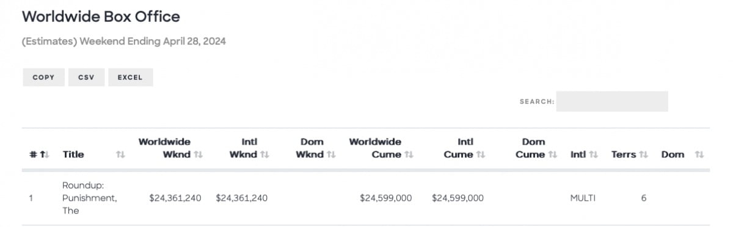The width and height of the screenshot is (733, 227).
Task: Open Roundup: Punishment, The title entry
Action: (x=90, y=198)
